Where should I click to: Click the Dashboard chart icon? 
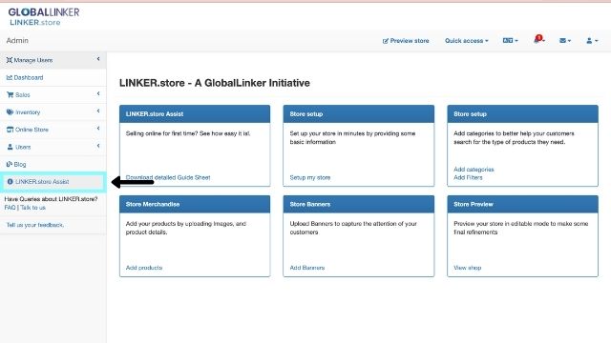pos(10,77)
